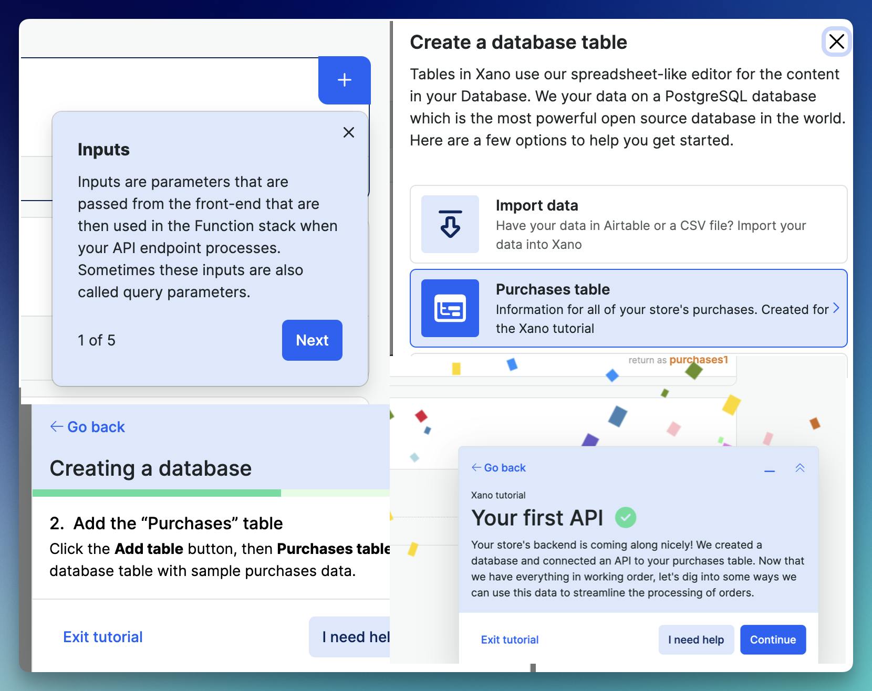
Task: Click the 'Xano tutorial' label
Action: click(498, 495)
